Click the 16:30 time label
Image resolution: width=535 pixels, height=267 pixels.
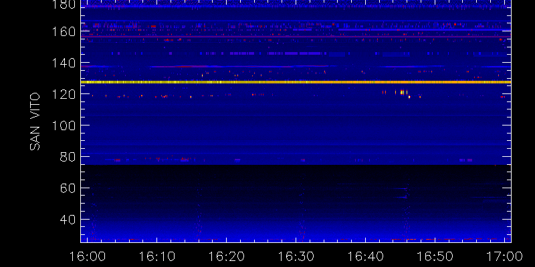pyautogui.click(x=296, y=256)
